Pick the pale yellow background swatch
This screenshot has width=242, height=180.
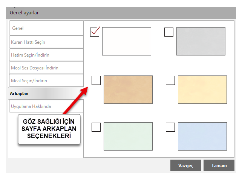[202, 89]
